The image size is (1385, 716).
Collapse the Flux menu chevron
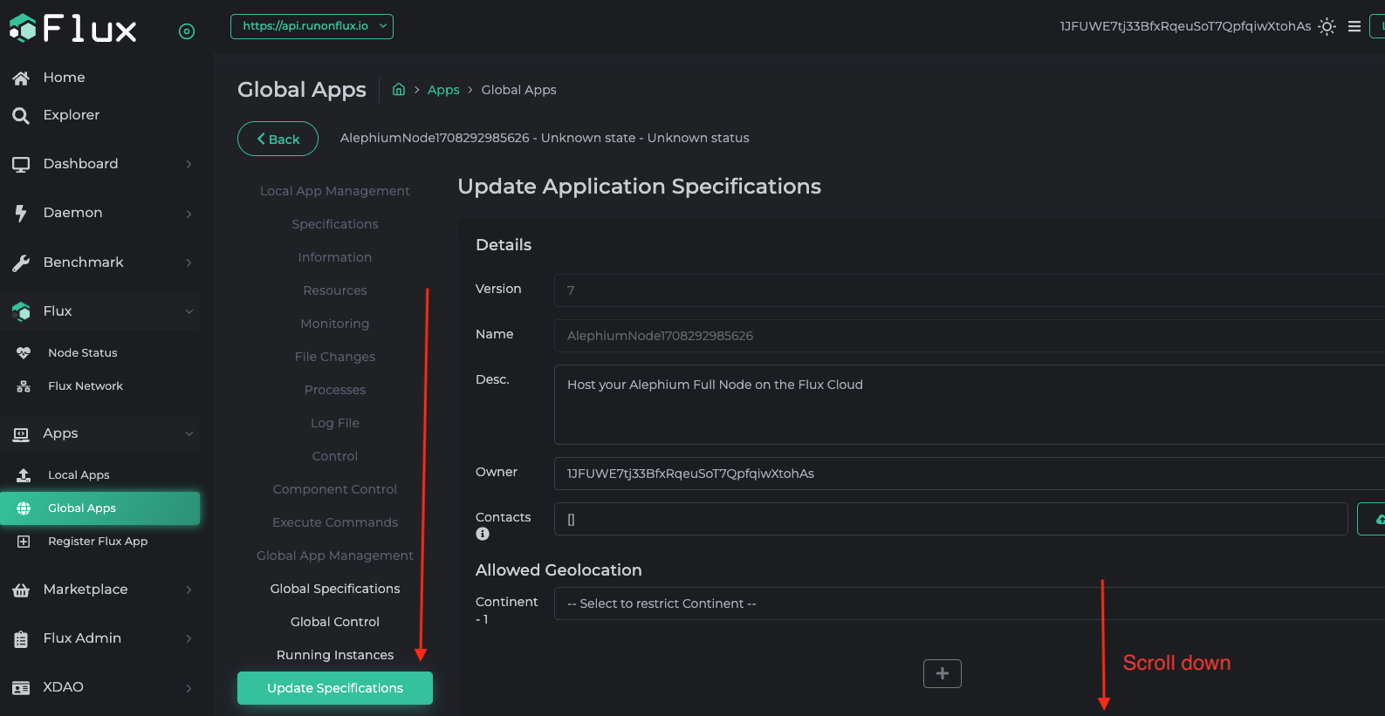[189, 311]
